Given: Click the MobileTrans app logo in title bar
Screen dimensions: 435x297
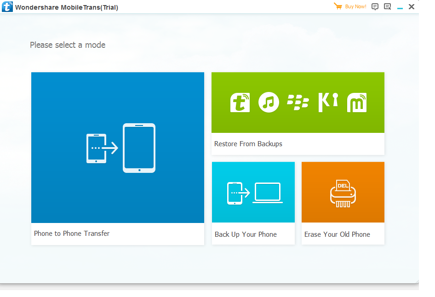Looking at the screenshot, I should point(7,6).
